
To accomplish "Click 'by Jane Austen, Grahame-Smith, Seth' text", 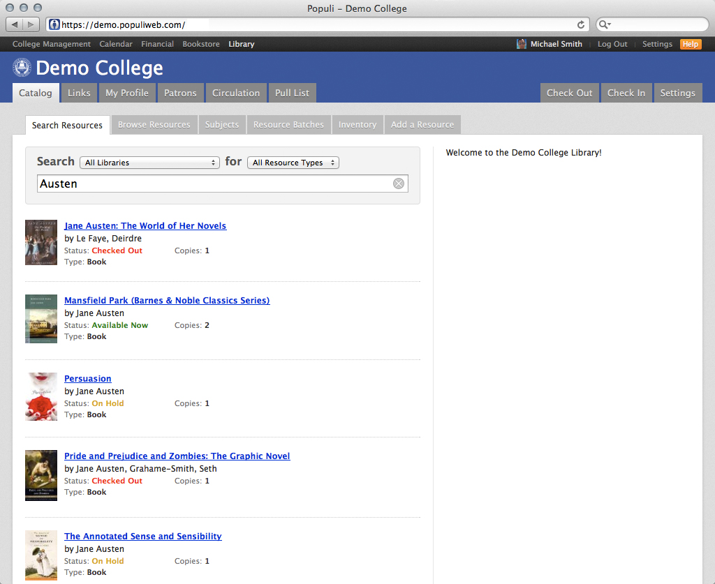I will click(x=140, y=468).
